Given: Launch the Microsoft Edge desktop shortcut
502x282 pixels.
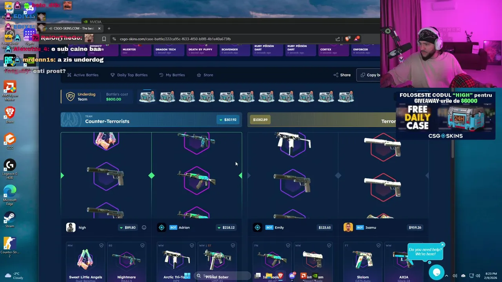Looking at the screenshot, I should click(10, 195).
